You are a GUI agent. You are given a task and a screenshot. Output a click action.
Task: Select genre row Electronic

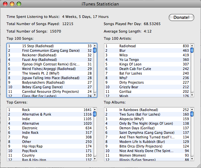(x=50, y=128)
